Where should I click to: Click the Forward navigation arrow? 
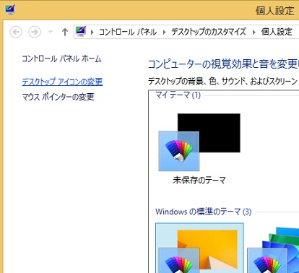35,32
